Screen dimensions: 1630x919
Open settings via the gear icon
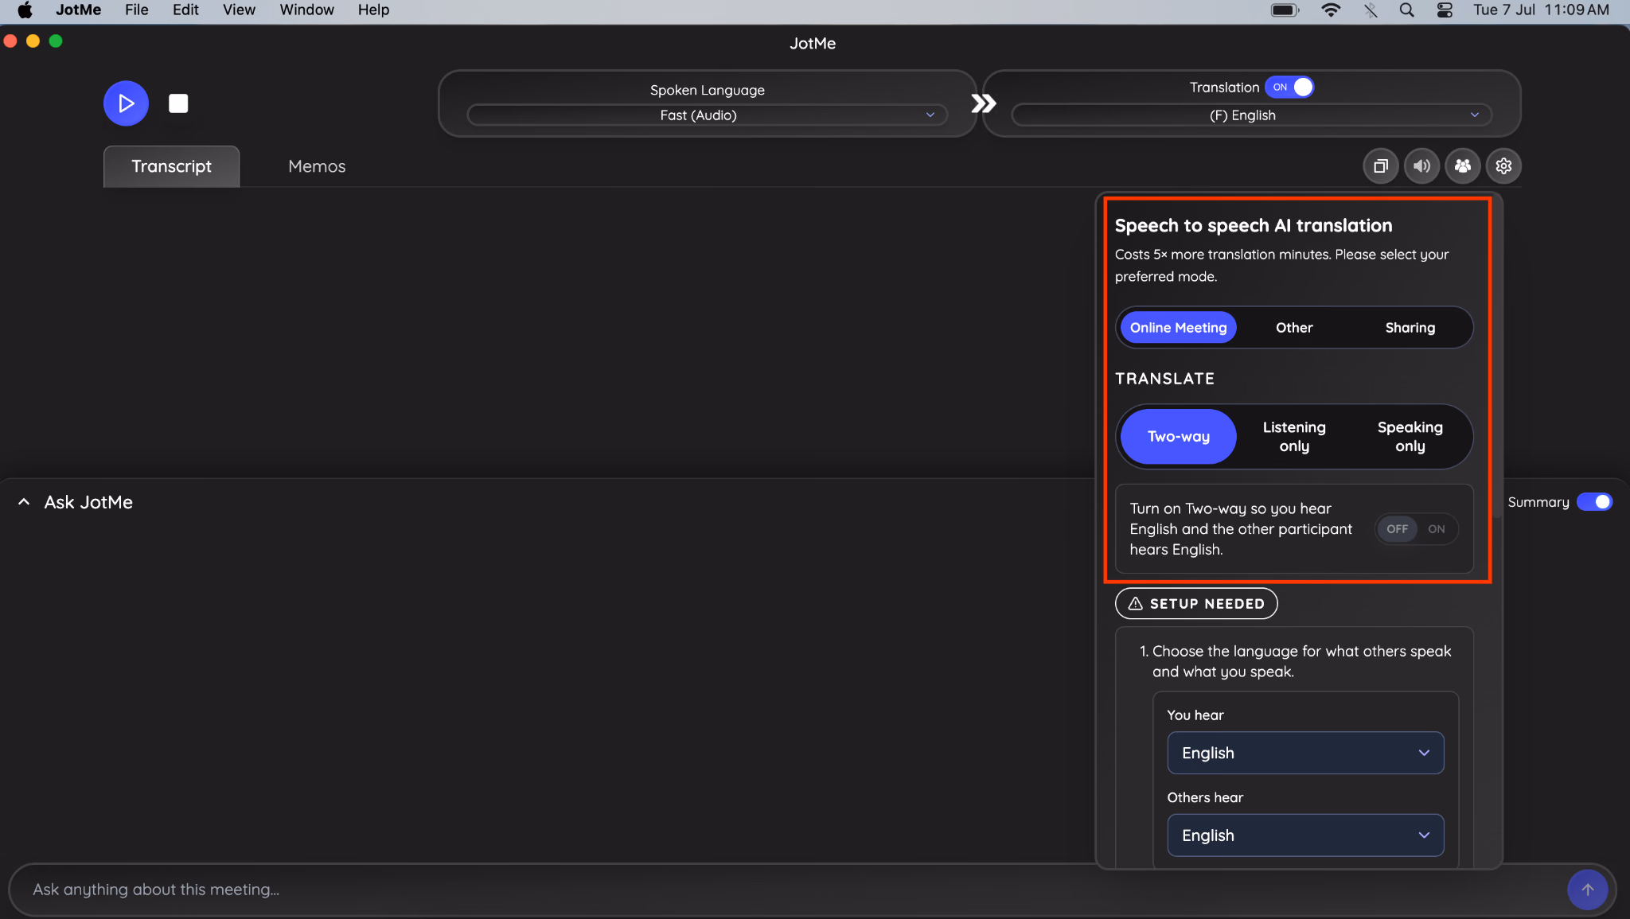[1503, 166]
